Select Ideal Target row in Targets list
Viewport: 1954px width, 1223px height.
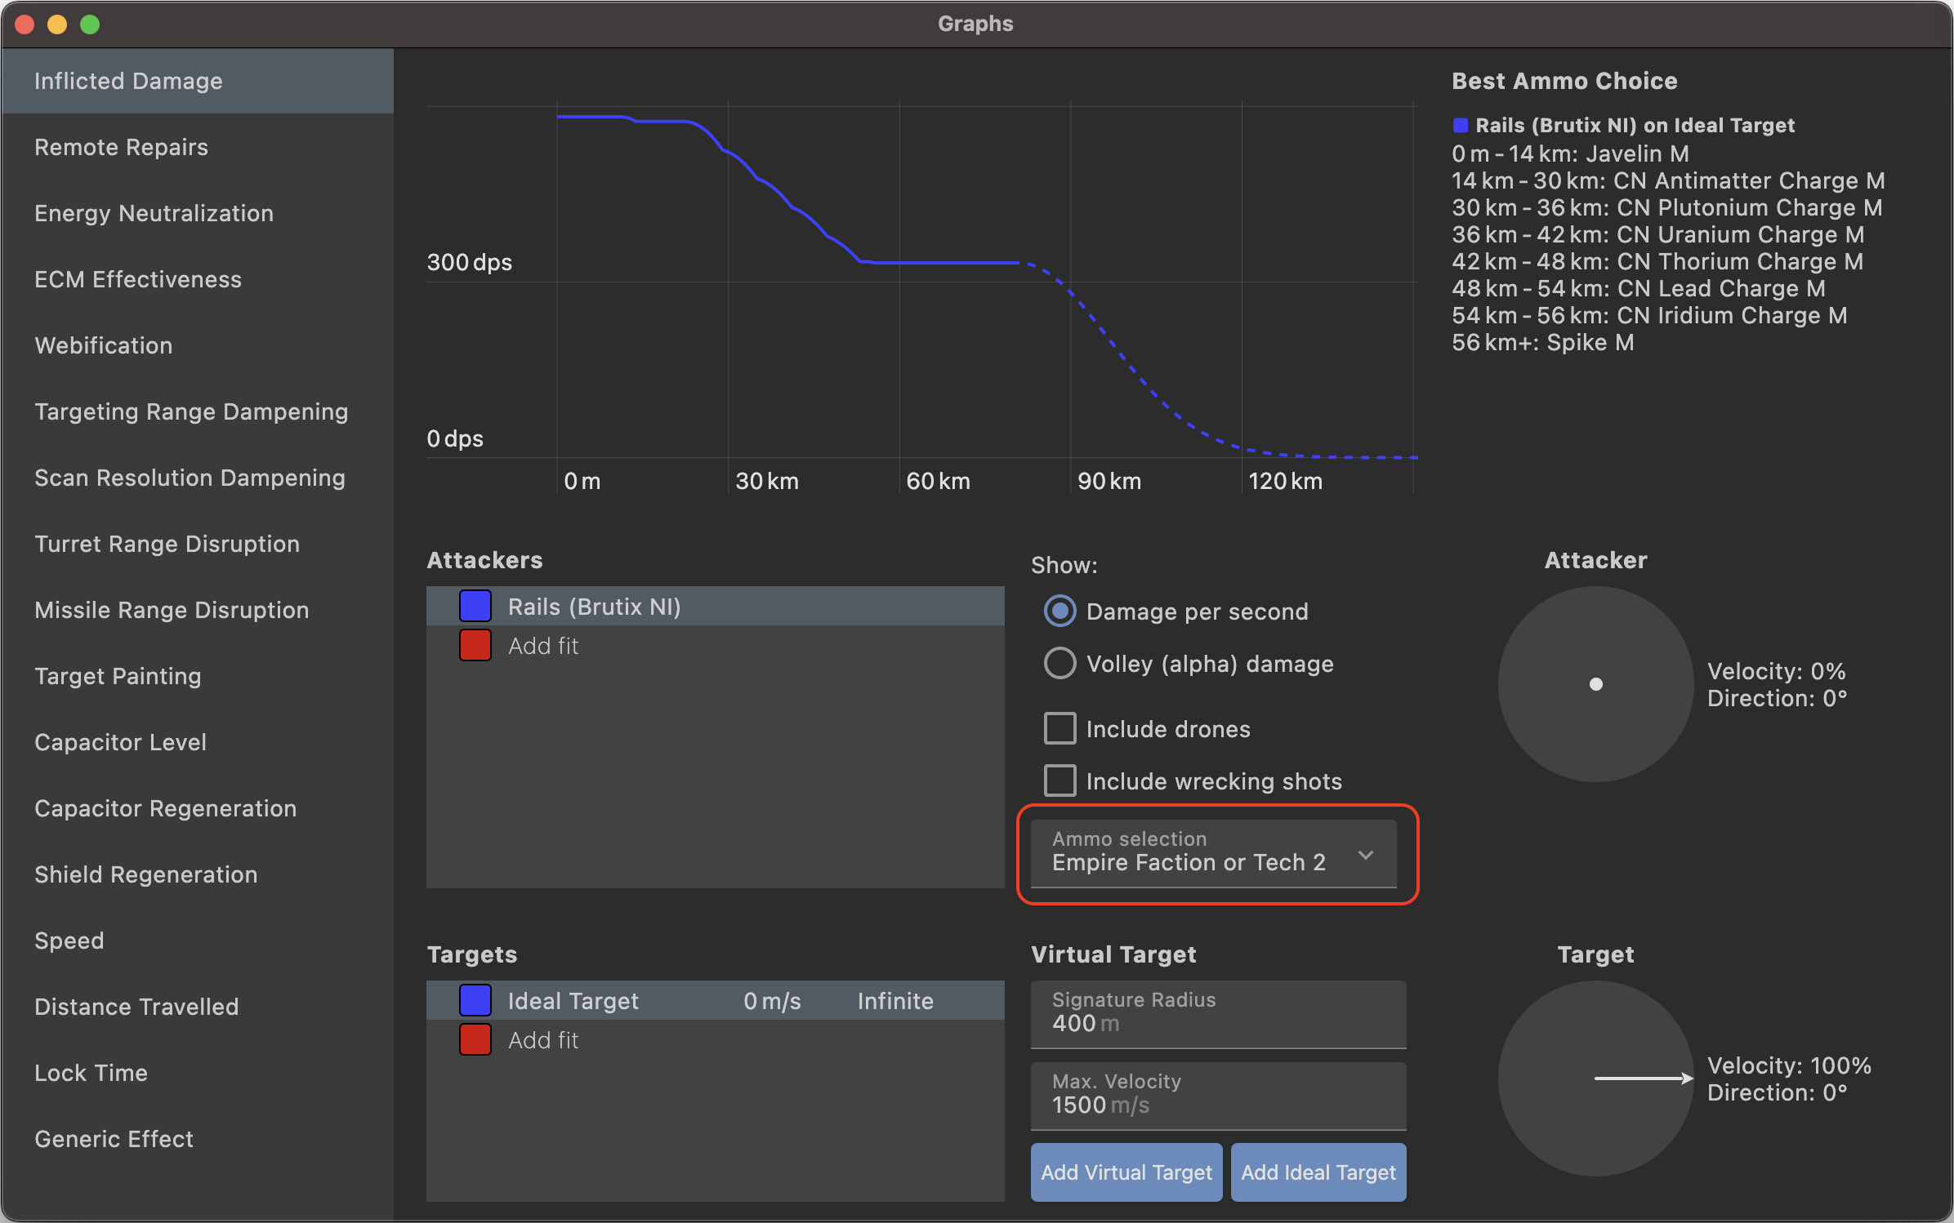click(x=715, y=1001)
